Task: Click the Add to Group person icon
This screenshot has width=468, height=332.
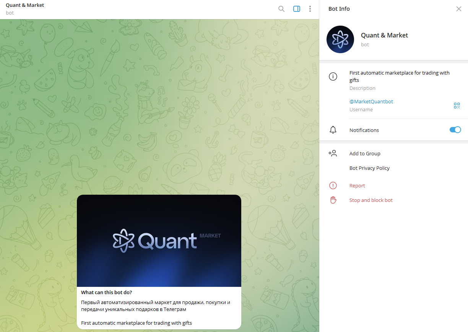Action: click(x=333, y=153)
